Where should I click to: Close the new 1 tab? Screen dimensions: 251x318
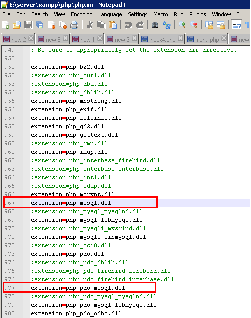pos(100,38)
